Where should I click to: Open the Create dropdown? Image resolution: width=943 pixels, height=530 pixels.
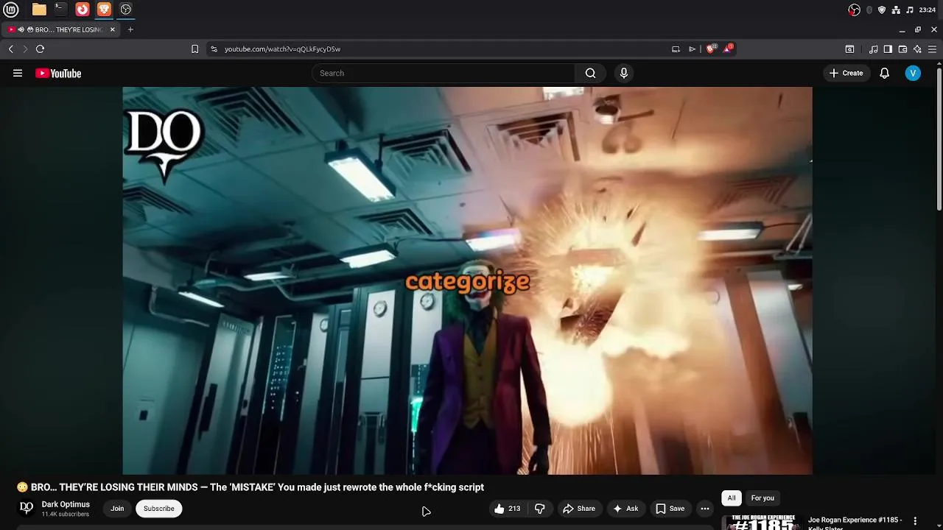pyautogui.click(x=846, y=73)
